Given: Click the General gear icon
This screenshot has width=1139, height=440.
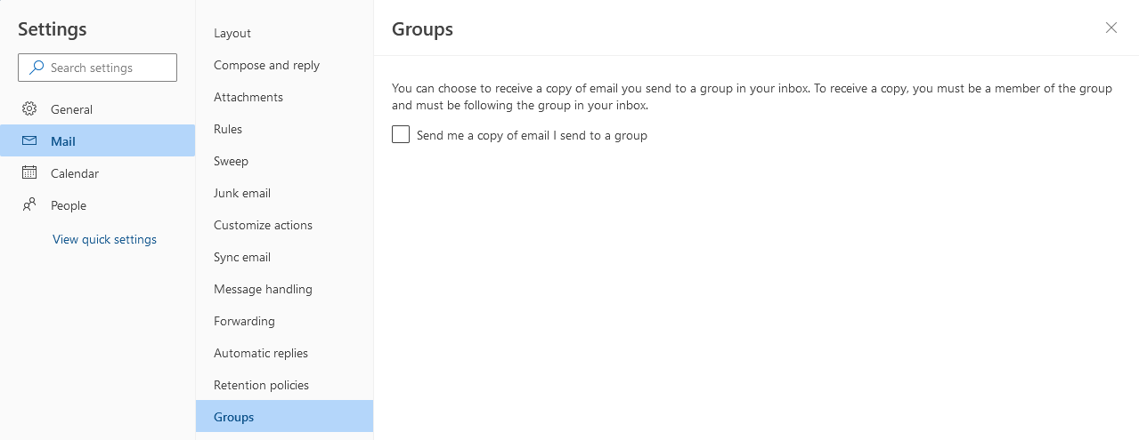Looking at the screenshot, I should (29, 109).
